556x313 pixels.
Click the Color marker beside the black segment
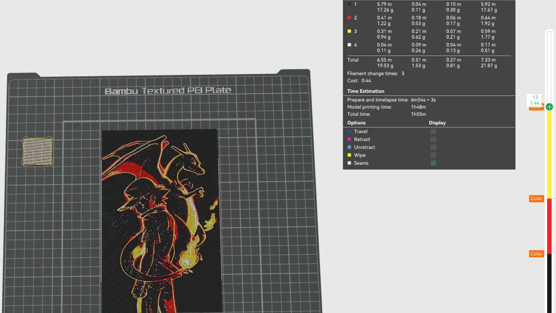click(536, 254)
